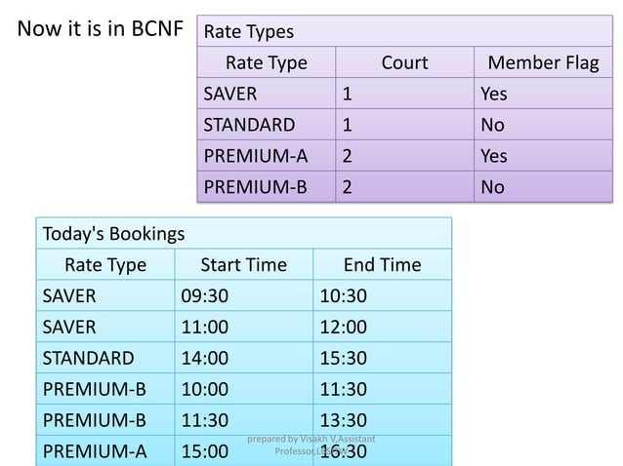Select the SAVER cell in Rate Types

tap(267, 94)
